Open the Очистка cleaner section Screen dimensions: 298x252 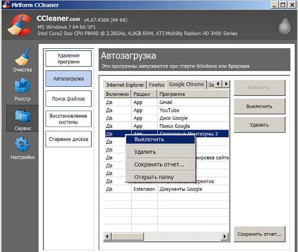point(22,60)
